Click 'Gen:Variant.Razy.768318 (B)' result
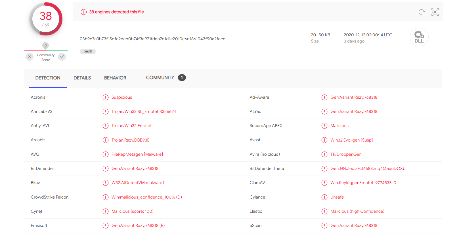 [138, 226]
